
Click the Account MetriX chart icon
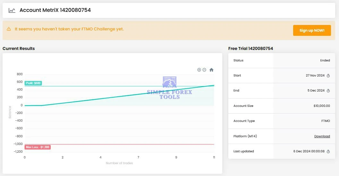[x=12, y=10]
